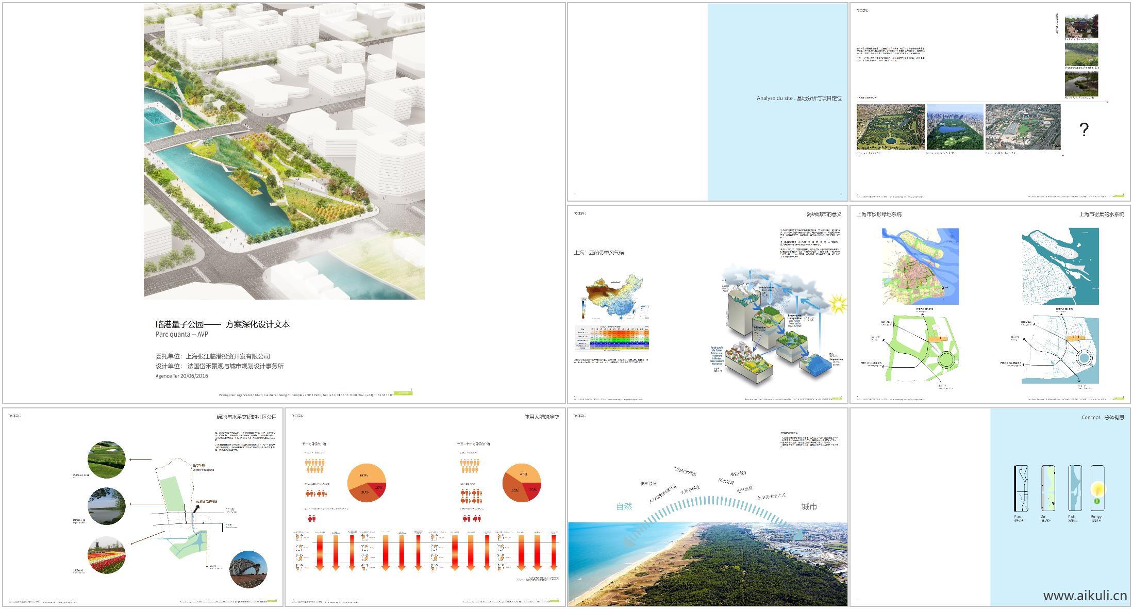Open the golf course circular photo
The width and height of the screenshot is (1133, 609).
pos(107,459)
